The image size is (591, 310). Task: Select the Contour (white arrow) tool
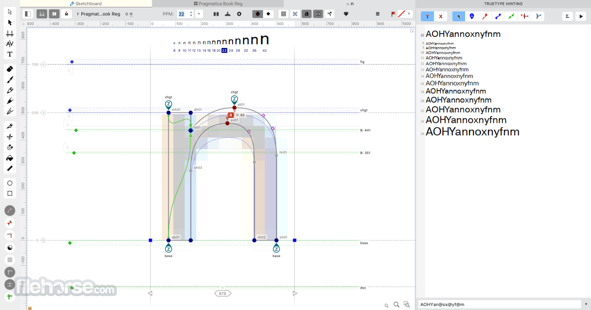point(10,12)
